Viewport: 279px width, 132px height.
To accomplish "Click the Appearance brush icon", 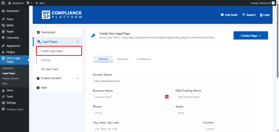I will point(3,46).
